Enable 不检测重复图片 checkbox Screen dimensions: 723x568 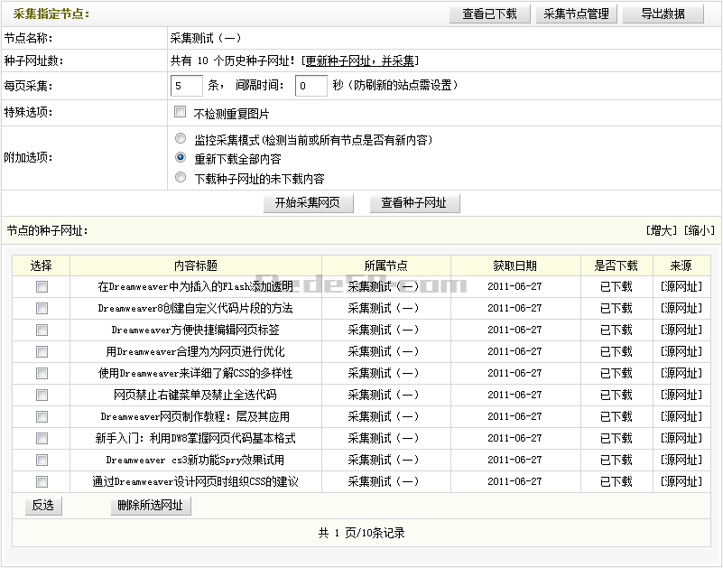(x=180, y=114)
